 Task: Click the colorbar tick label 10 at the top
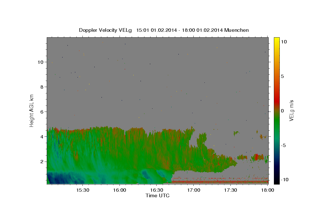click(x=284, y=42)
